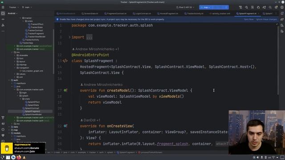Switch to the LoginContract.kt tab
The width and height of the screenshot is (285, 160).
click(x=142, y=13)
